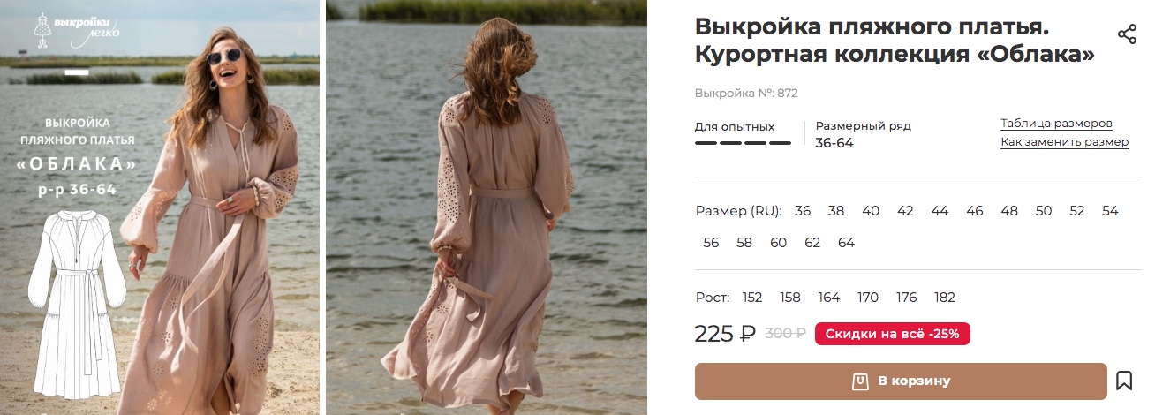
Task: Select size 50
Action: click(x=1044, y=211)
